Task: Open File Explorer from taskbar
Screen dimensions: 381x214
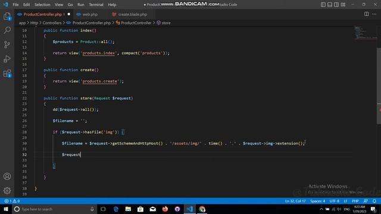Action: coord(128,209)
